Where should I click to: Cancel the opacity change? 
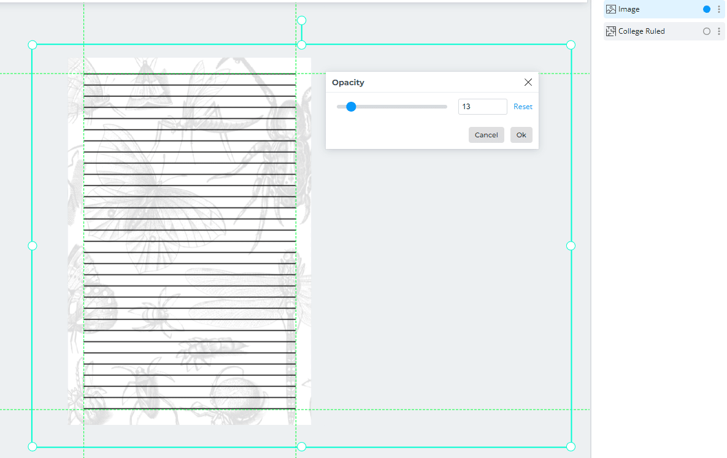pos(486,135)
